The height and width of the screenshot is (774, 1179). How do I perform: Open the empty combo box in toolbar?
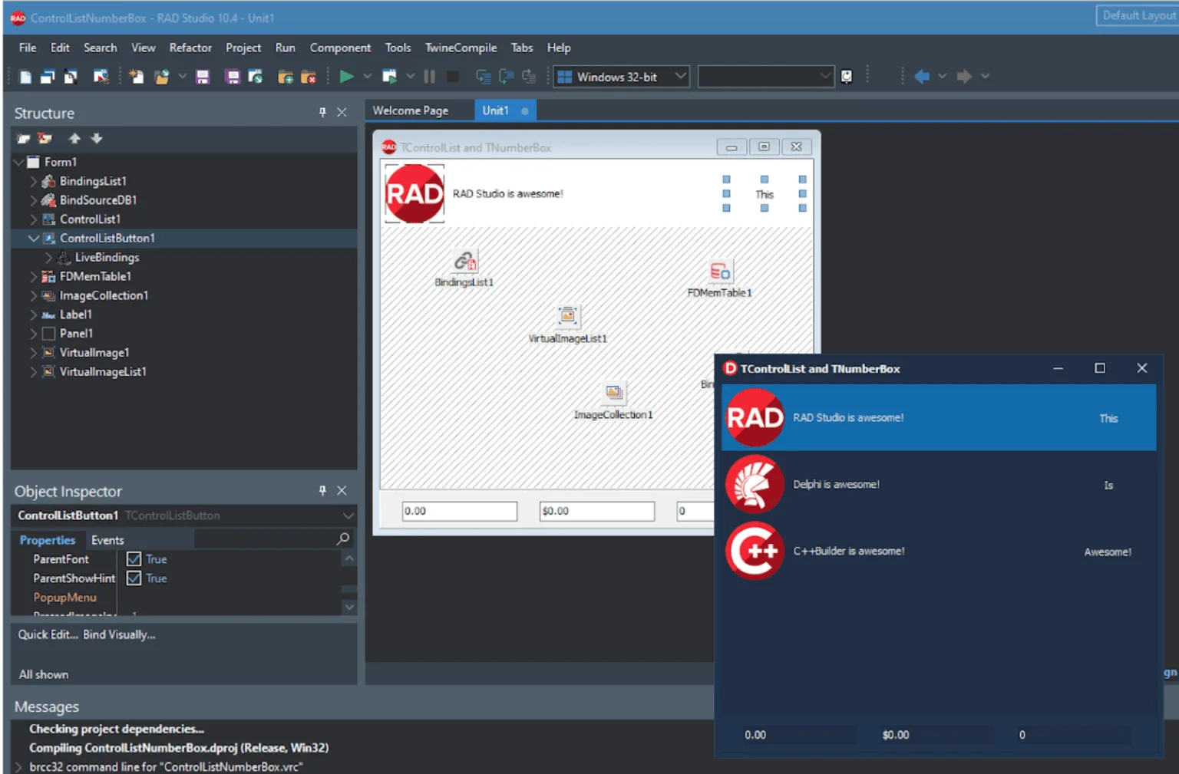point(765,77)
